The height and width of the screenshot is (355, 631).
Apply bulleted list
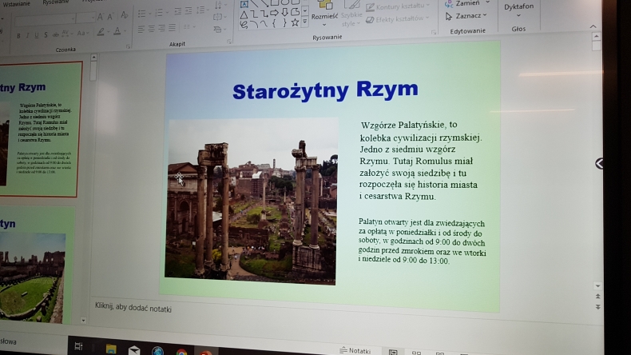tap(143, 14)
